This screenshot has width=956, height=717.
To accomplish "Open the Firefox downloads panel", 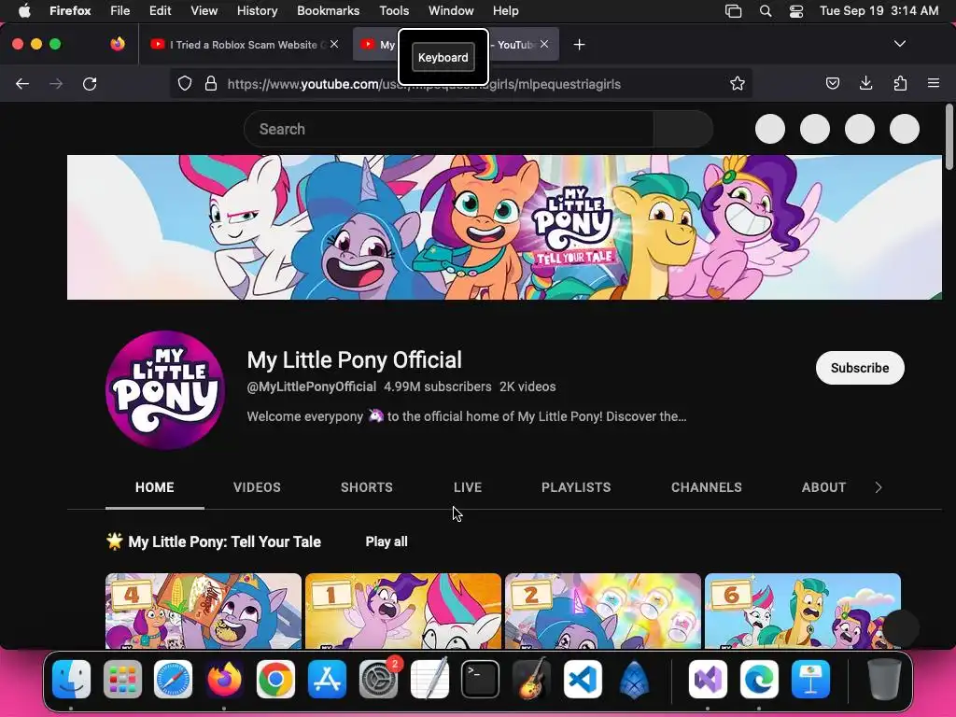I will coord(865,83).
